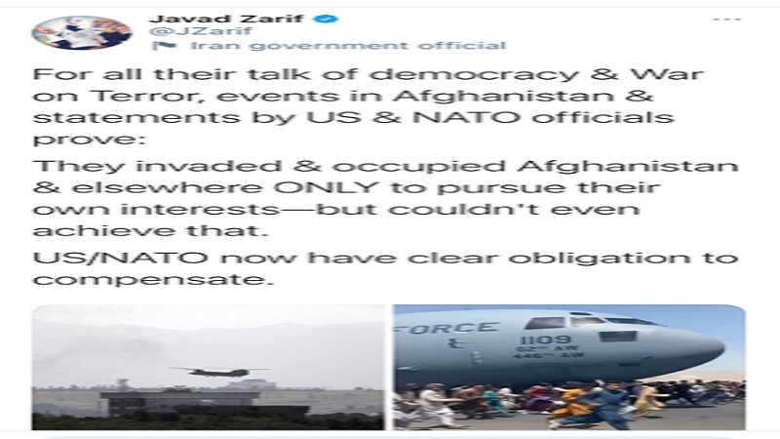Click the 1109 number on the aircraft
780x439 pixels.
tap(545, 339)
